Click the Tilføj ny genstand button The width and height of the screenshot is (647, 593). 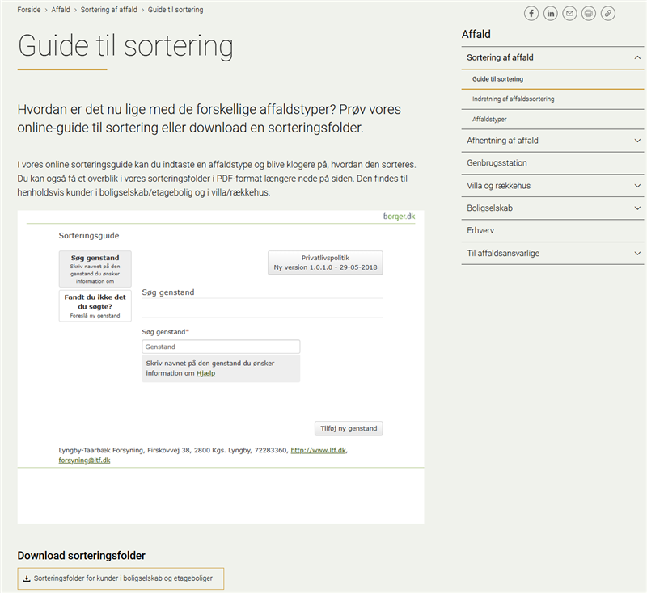(349, 428)
